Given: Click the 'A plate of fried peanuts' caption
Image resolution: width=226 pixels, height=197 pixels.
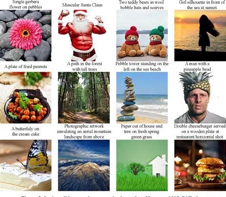Looking at the screenshot, I should (x=26, y=67).
